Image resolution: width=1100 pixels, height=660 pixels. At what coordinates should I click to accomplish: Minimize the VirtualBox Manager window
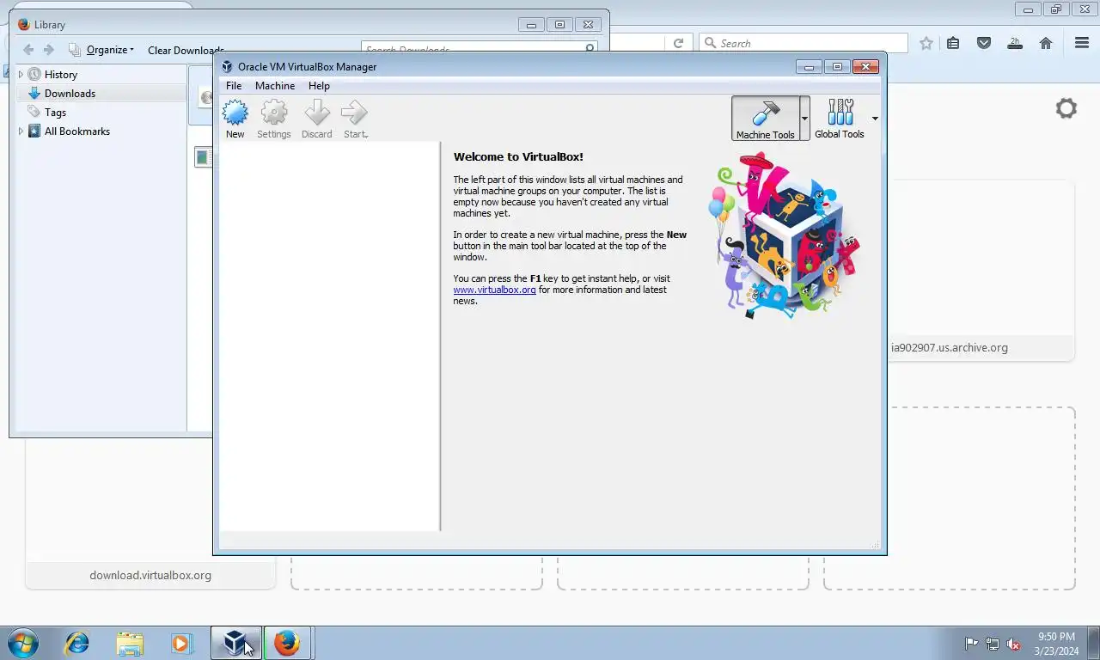click(809, 66)
